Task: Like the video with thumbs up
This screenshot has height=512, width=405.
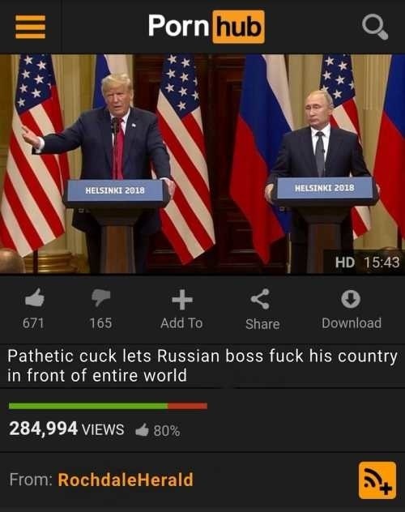Action: tap(35, 297)
